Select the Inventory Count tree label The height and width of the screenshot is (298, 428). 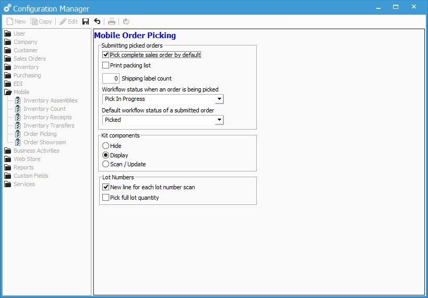click(x=44, y=109)
